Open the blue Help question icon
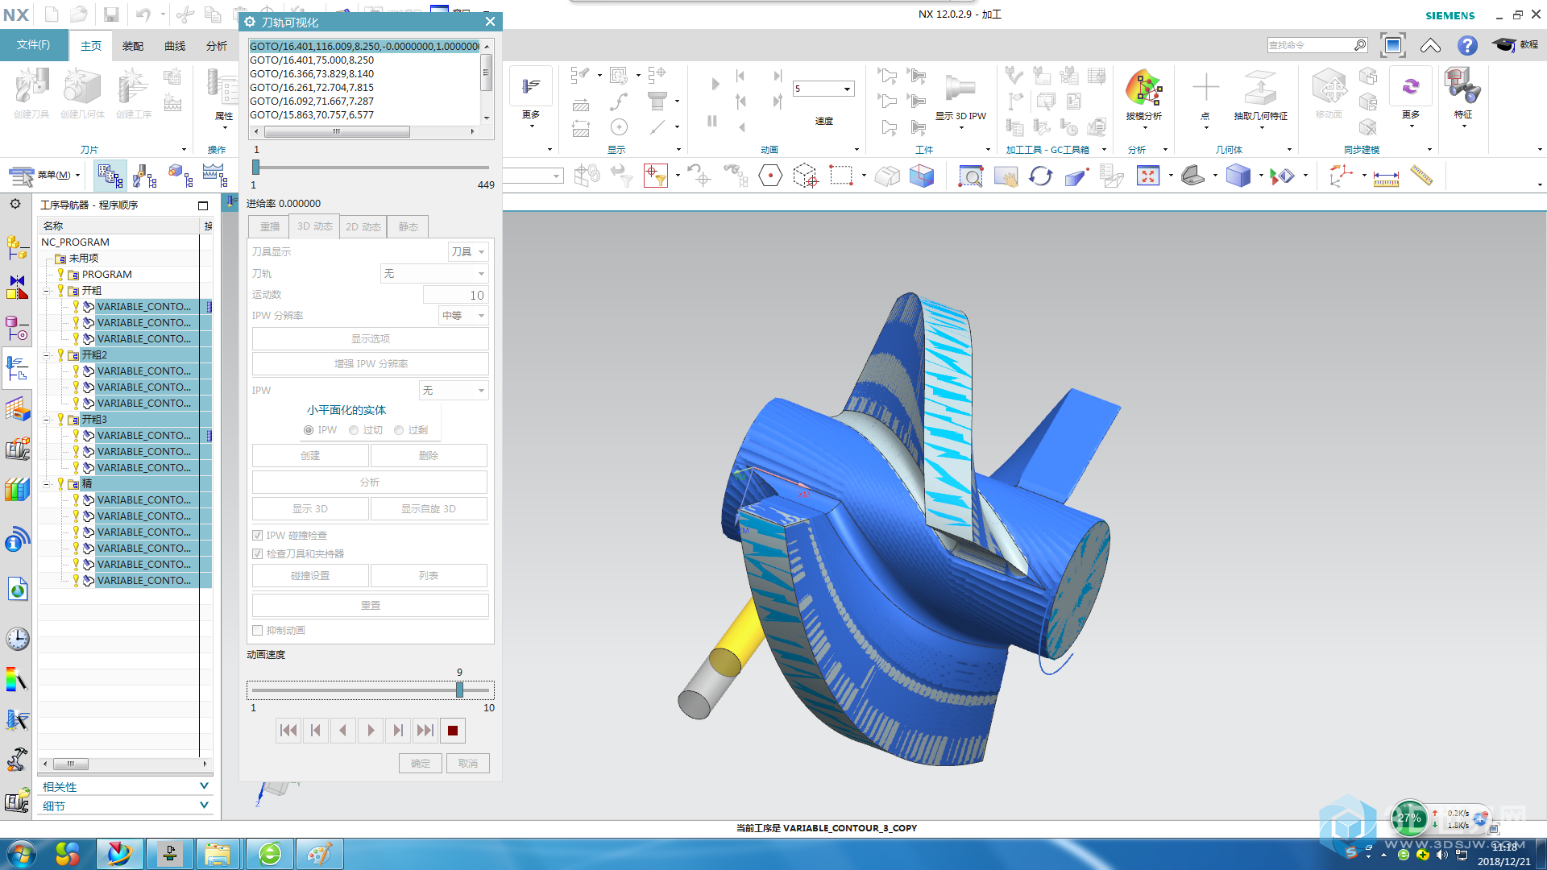 [1467, 45]
